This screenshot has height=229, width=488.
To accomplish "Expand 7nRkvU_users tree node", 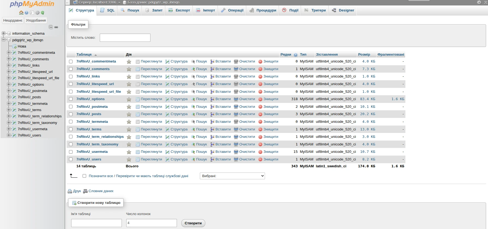I will coord(9,135).
